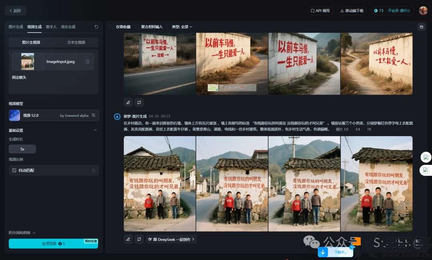
Task: Open the 文本生成视频 tab
Action: pos(76,42)
